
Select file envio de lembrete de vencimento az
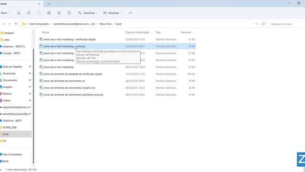click(117, 81)
